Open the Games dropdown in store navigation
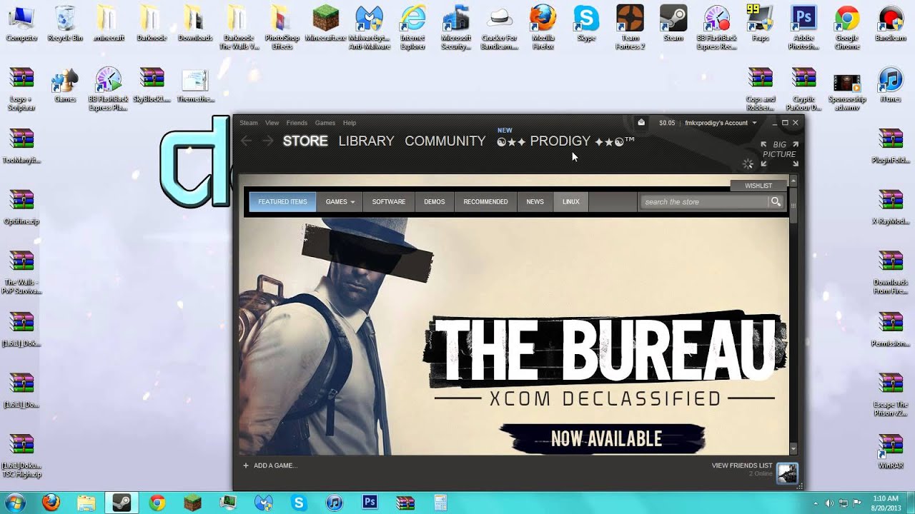This screenshot has width=915, height=514. [x=340, y=202]
